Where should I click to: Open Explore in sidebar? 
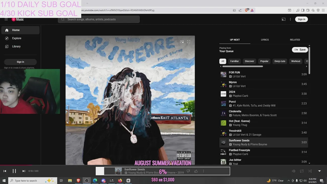pos(20,38)
